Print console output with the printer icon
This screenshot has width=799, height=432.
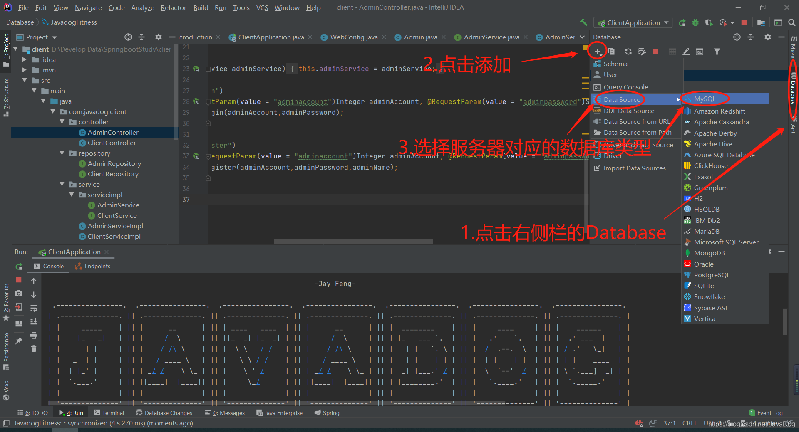(34, 335)
